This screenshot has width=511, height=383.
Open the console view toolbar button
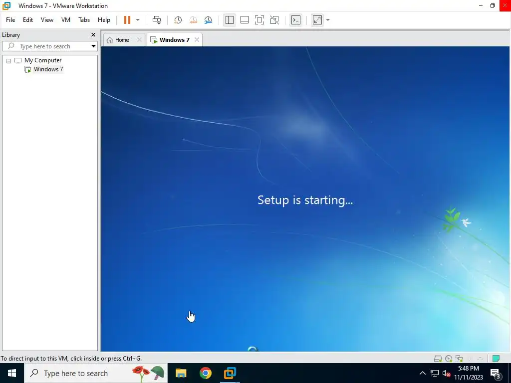point(296,20)
